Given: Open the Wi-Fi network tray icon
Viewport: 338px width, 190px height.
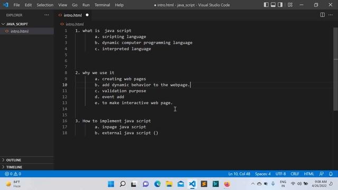Looking at the screenshot, I should pos(293,184).
